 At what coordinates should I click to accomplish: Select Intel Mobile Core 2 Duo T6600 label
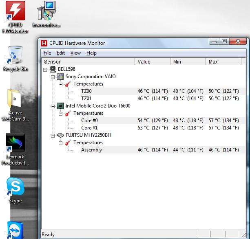tap(98, 106)
